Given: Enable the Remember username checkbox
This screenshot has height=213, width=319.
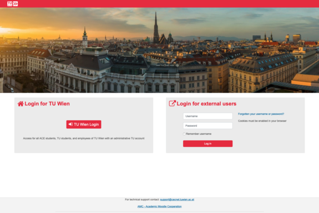Looking at the screenshot, I should pyautogui.click(x=184, y=134).
